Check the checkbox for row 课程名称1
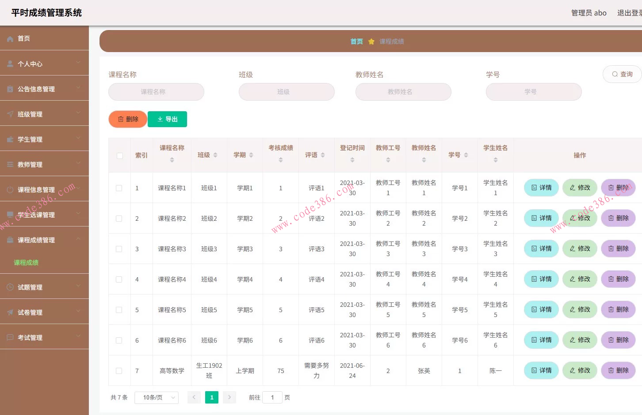The height and width of the screenshot is (415, 642). coord(119,188)
